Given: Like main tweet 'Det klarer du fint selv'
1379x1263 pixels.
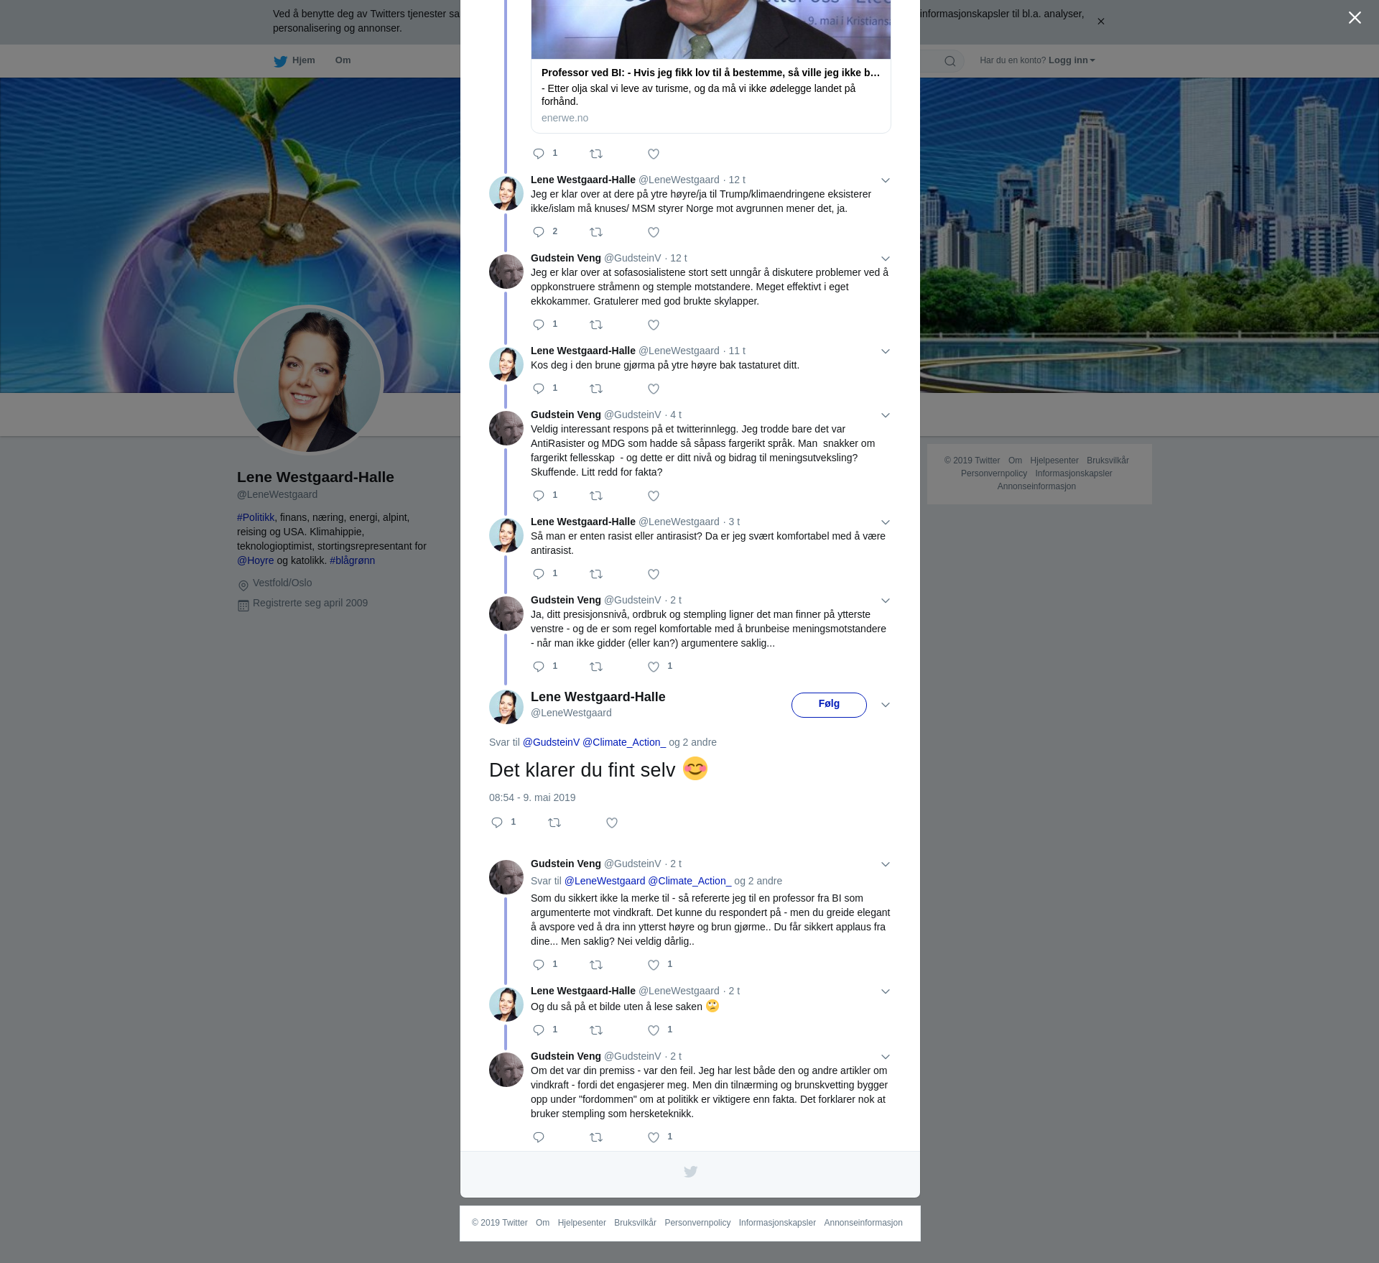Looking at the screenshot, I should coord(612,823).
